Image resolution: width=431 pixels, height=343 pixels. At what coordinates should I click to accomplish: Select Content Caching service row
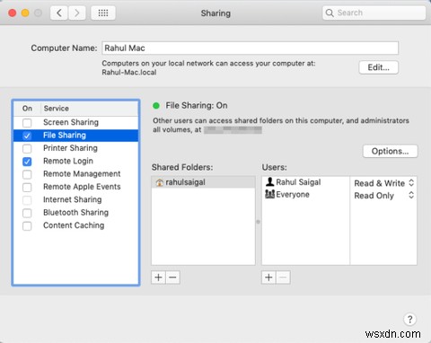[x=75, y=225]
